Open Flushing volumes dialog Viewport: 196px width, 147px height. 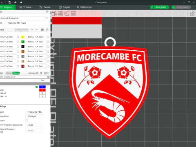(21, 30)
